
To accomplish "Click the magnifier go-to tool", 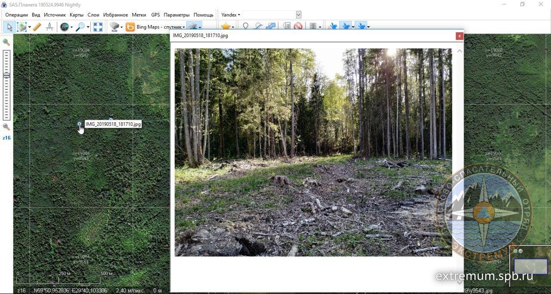I will pos(80,27).
